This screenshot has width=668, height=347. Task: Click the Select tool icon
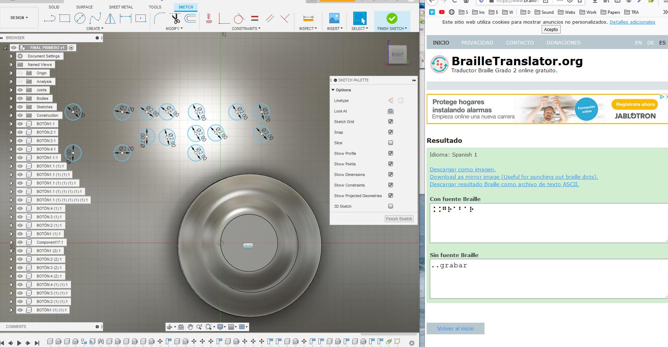(360, 18)
